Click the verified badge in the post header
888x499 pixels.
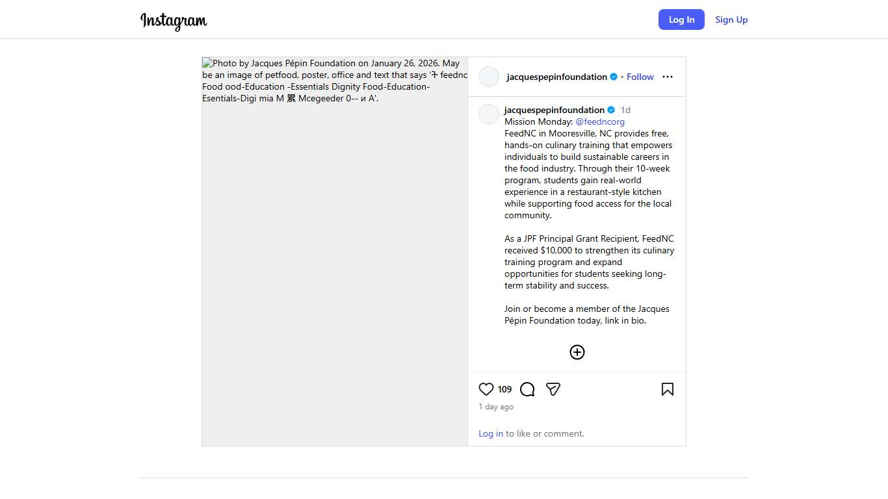click(614, 77)
